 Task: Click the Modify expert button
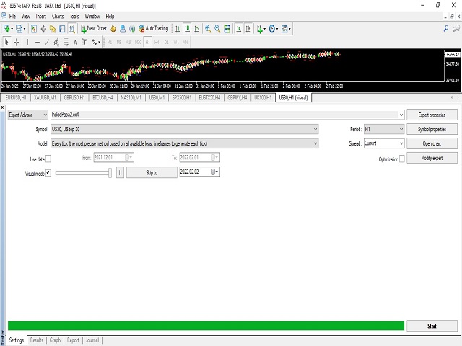click(x=432, y=158)
